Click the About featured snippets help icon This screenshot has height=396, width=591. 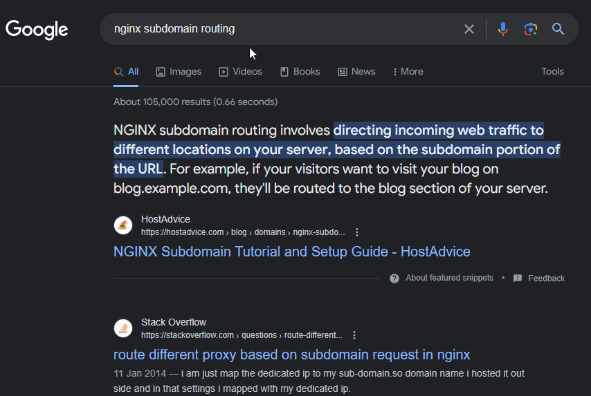394,279
